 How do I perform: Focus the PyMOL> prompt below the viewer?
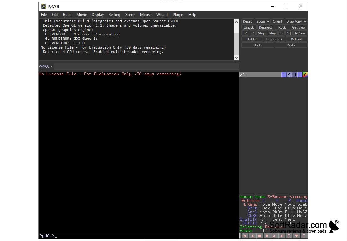pyautogui.click(x=139, y=236)
